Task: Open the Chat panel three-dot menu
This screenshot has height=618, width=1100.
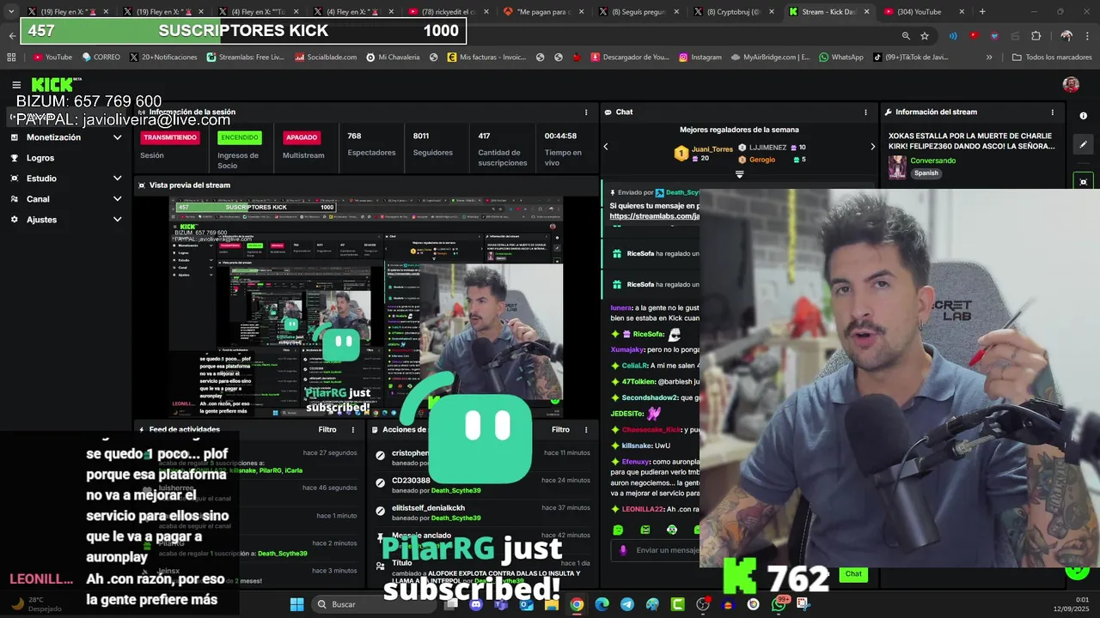Action: (x=865, y=112)
